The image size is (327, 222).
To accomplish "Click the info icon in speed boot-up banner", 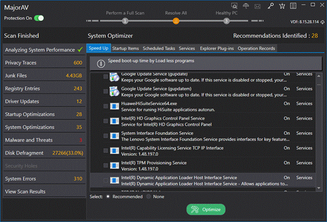I will [x=101, y=64].
